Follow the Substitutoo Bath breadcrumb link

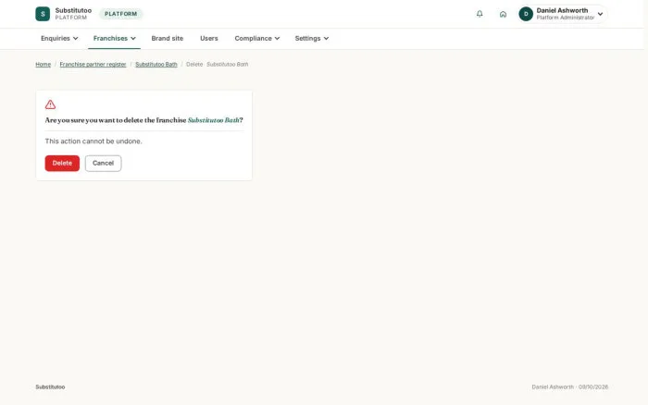156,65
